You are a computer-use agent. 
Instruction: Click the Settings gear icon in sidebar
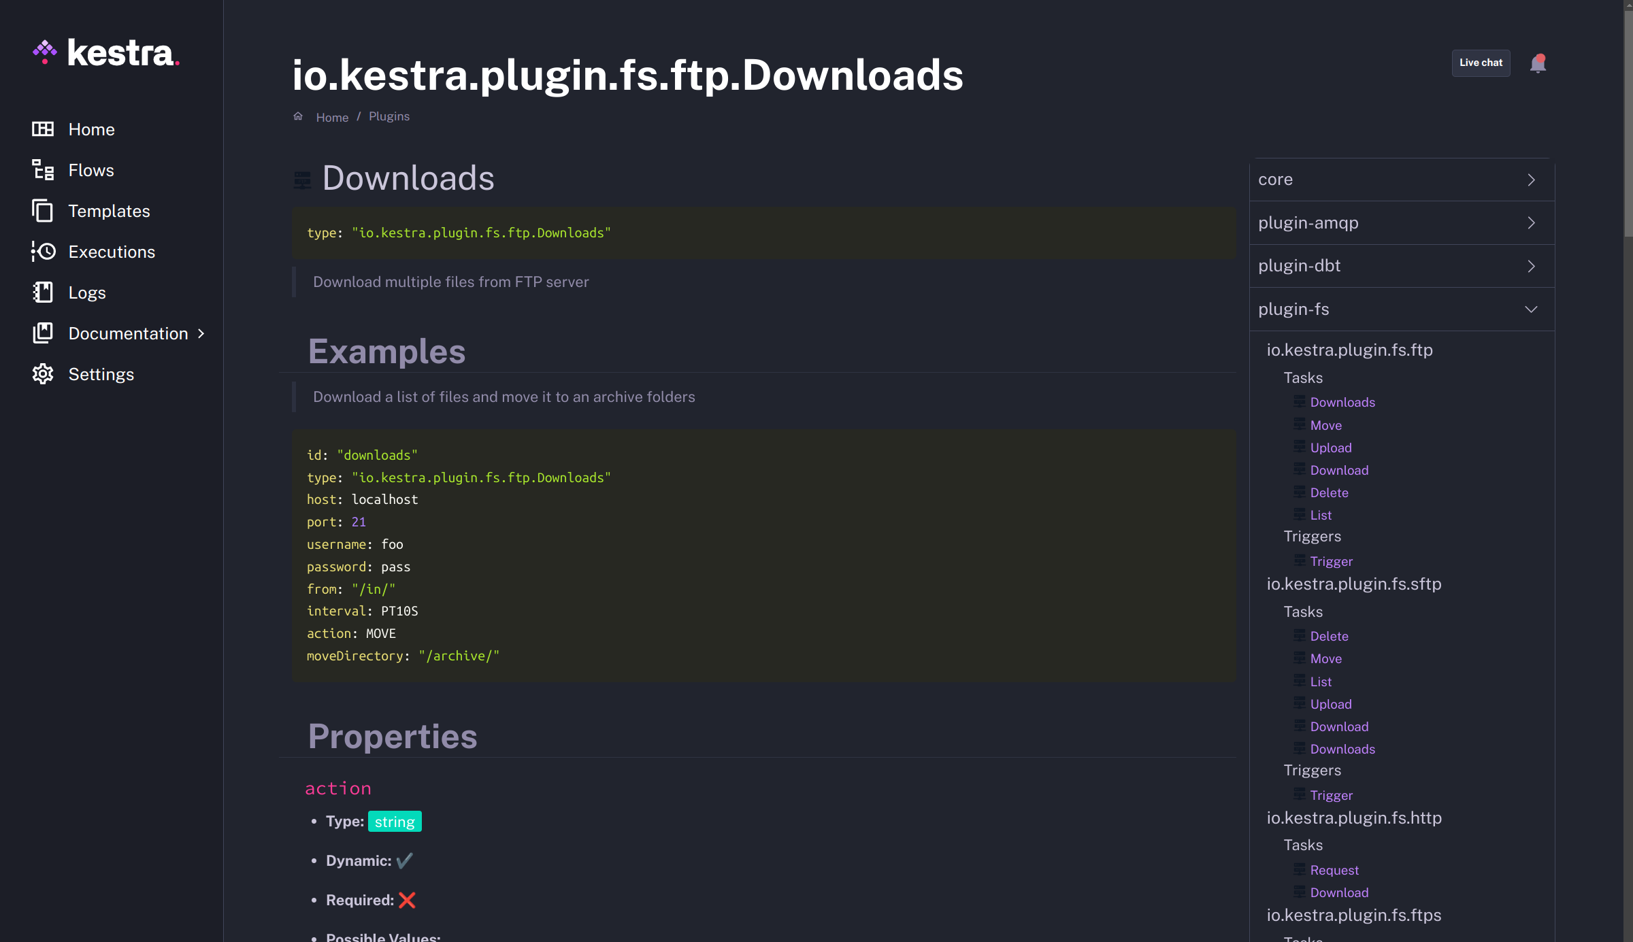click(x=43, y=374)
